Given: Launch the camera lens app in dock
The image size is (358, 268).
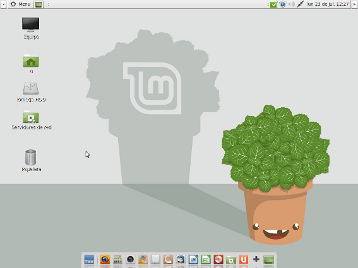Looking at the screenshot, I should pyautogui.click(x=130, y=260).
